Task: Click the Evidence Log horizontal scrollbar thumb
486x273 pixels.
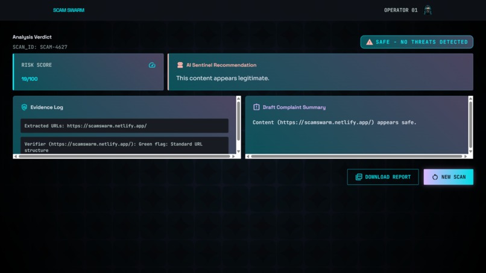Action: [x=124, y=157]
